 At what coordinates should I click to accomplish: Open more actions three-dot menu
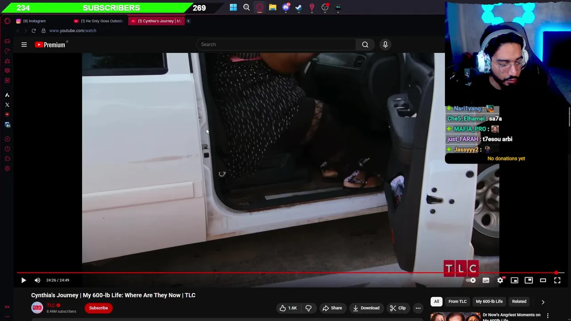[x=418, y=308]
